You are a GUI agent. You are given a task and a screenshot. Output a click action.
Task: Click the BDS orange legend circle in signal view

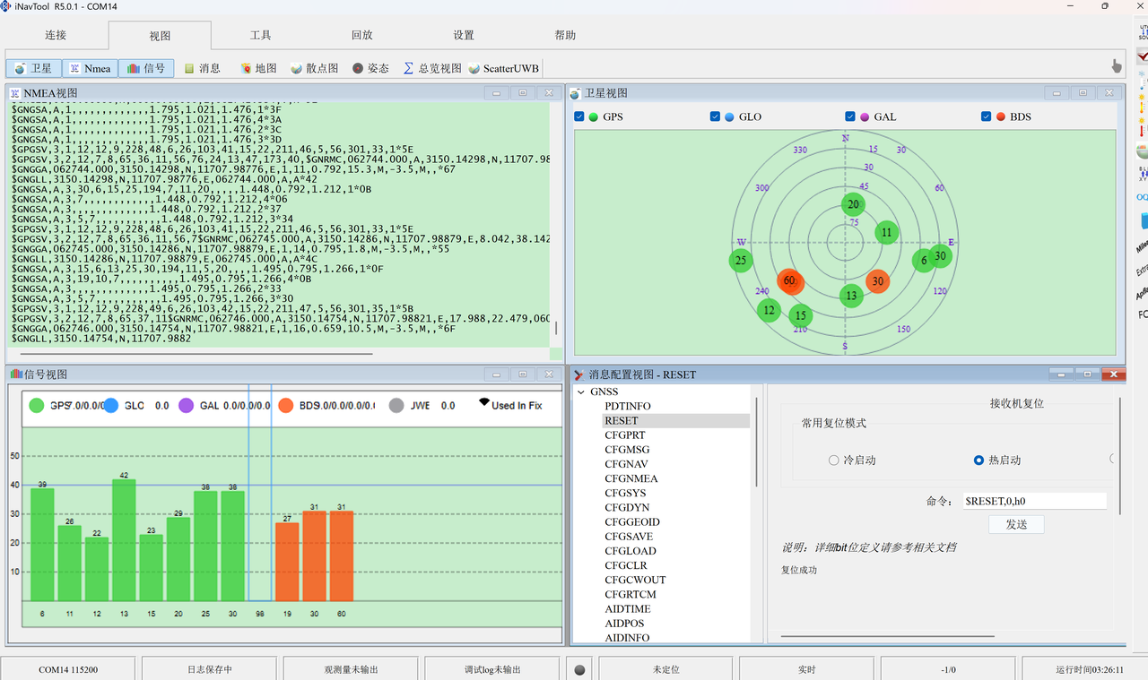tap(285, 406)
